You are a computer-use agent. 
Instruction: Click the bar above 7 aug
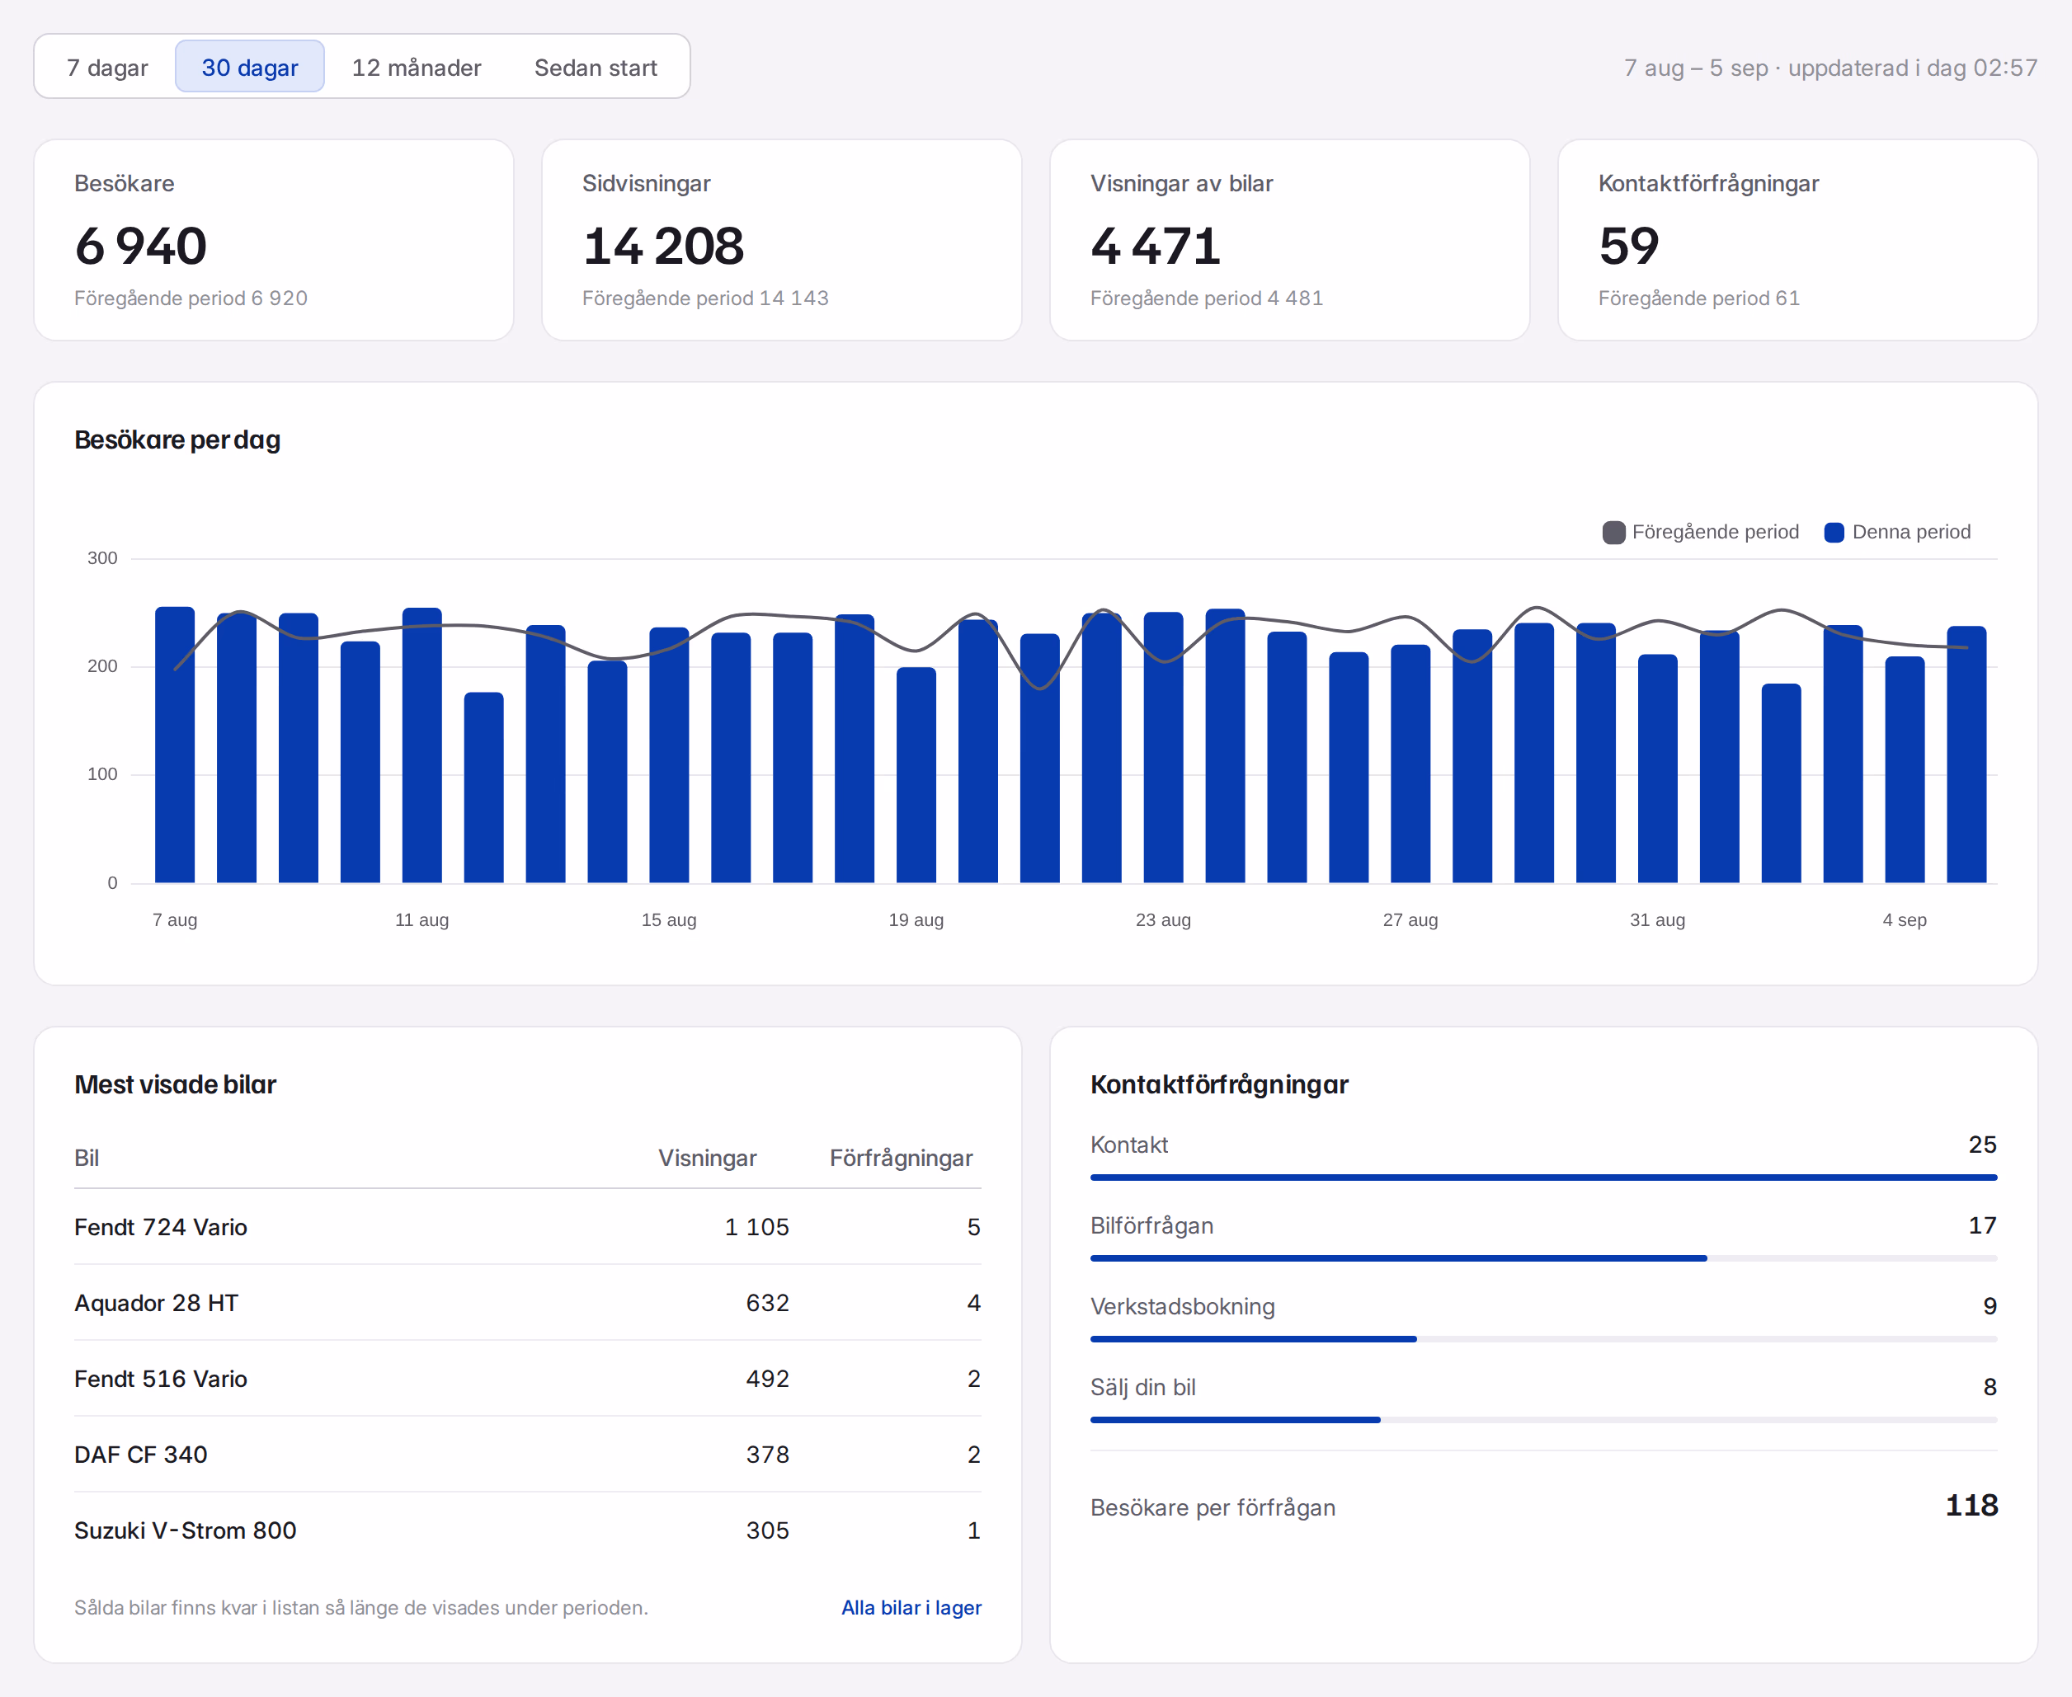pos(175,745)
